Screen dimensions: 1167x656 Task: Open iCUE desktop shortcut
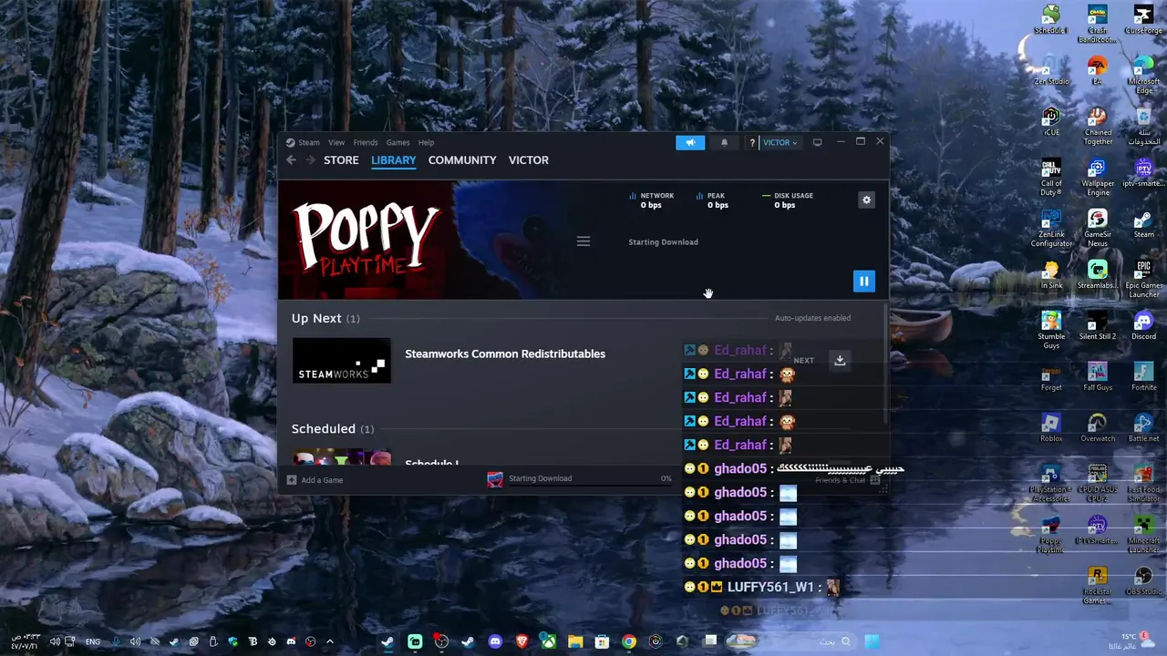tap(1051, 121)
